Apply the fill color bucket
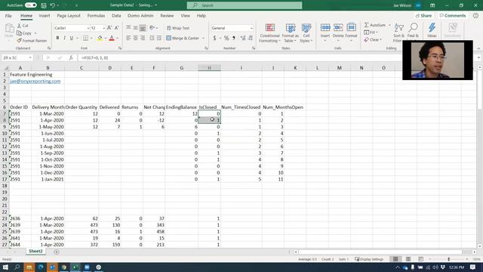 coord(100,38)
